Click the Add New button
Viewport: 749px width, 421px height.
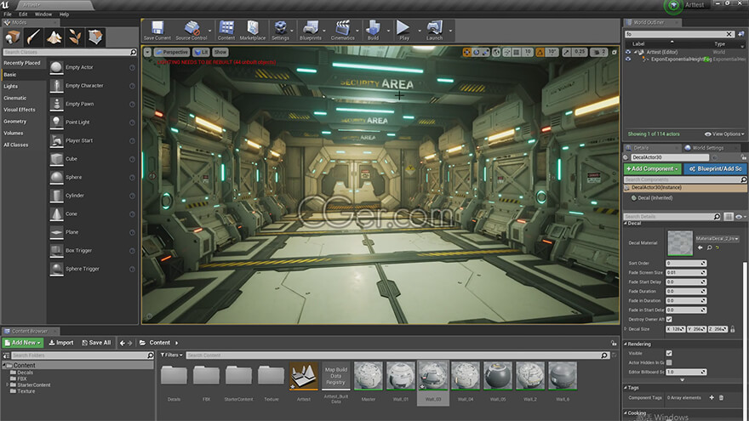tap(23, 343)
